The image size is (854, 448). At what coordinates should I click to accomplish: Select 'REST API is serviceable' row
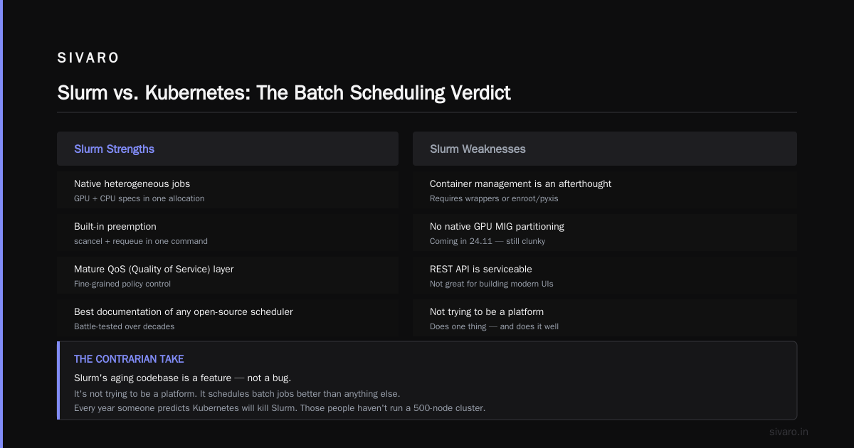[605, 275]
